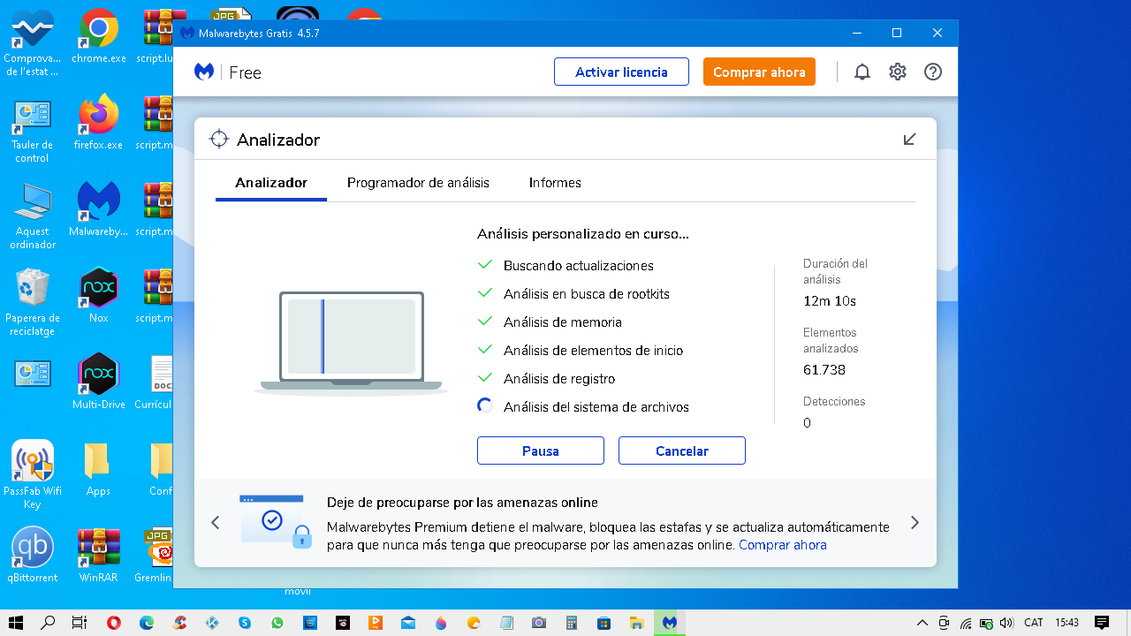The height and width of the screenshot is (636, 1131).
Task: Open Paperera de reciclatge icon
Action: coord(33,303)
